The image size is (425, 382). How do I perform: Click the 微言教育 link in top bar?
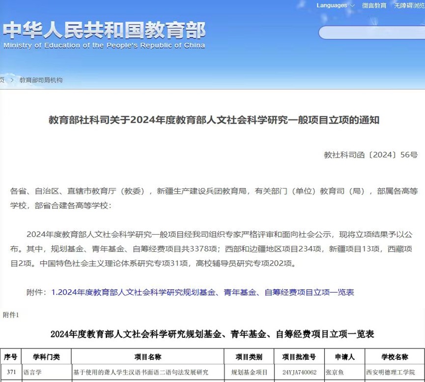[x=374, y=5]
